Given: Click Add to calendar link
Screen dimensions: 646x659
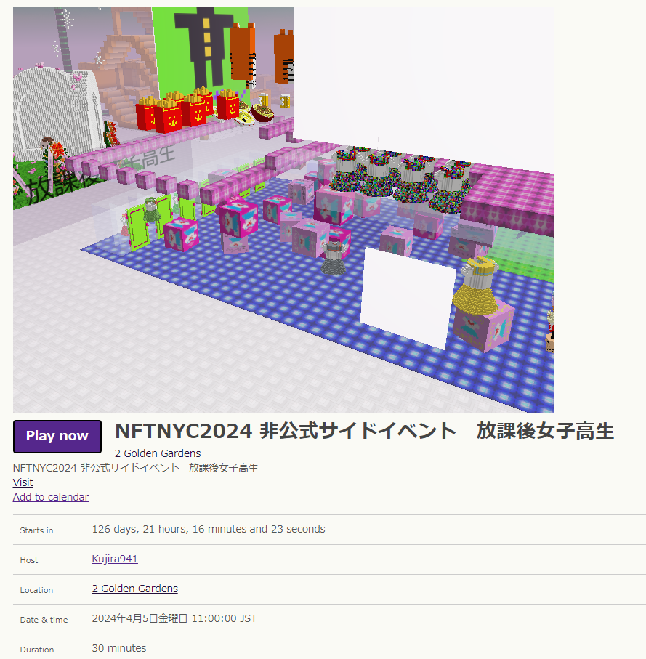Looking at the screenshot, I should tap(51, 497).
